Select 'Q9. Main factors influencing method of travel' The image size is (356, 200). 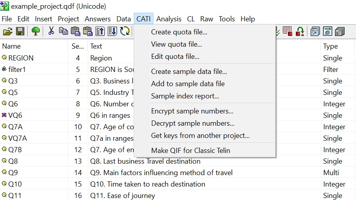tap(178, 173)
